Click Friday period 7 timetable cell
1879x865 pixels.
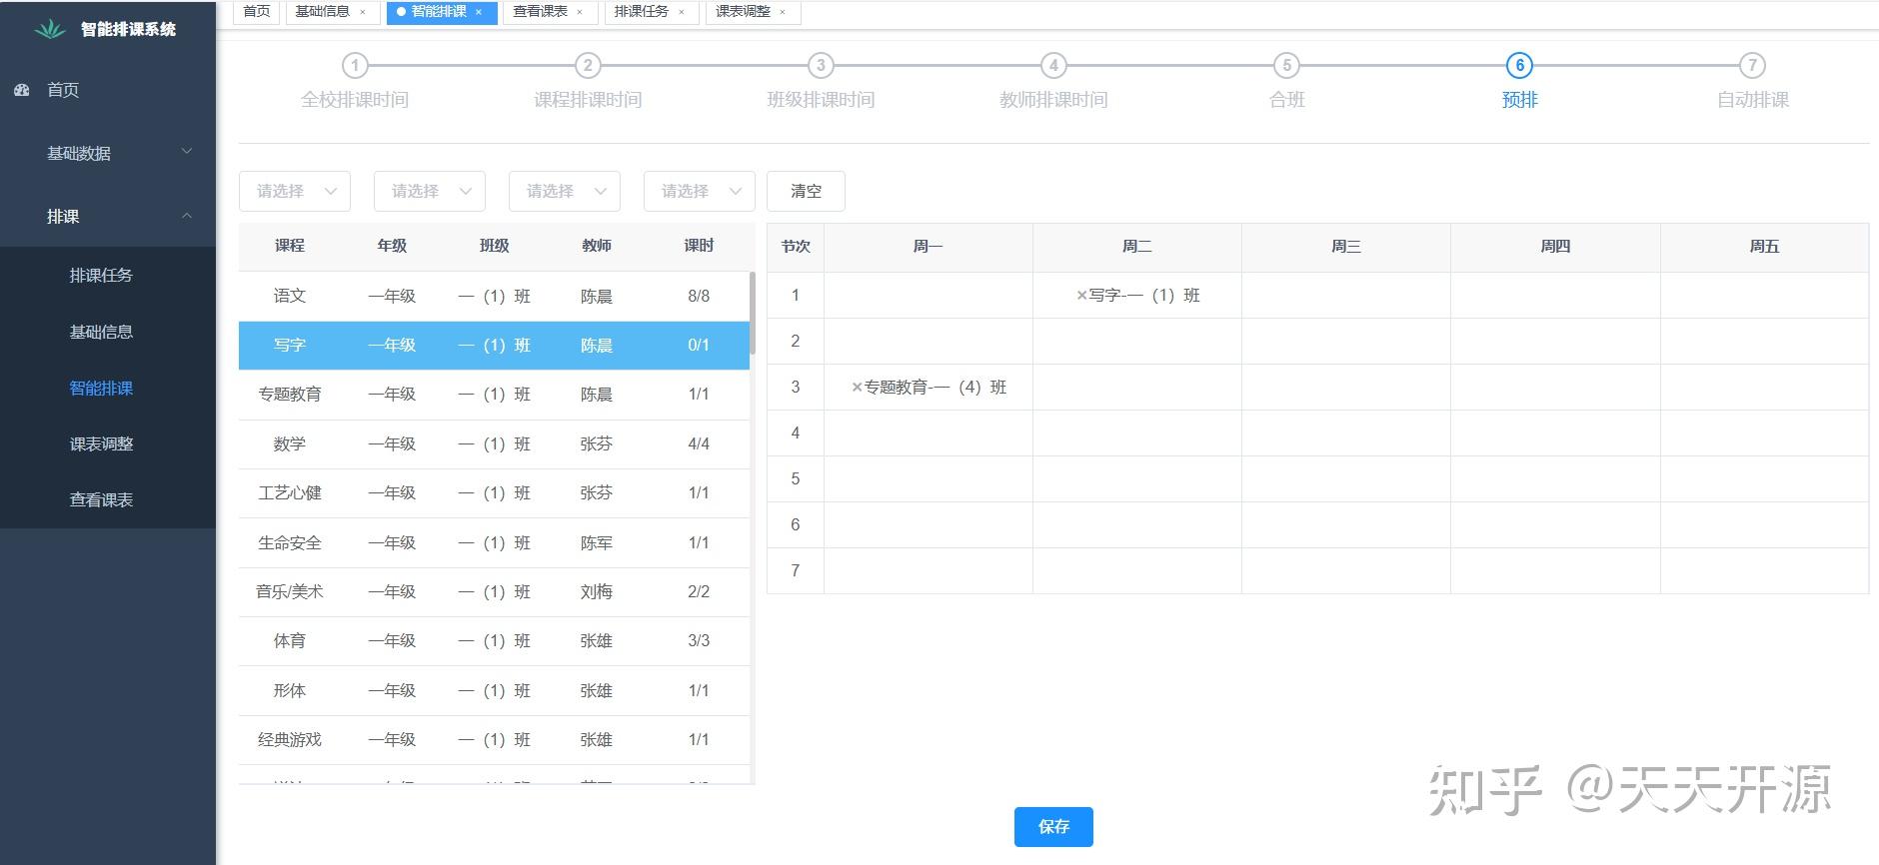(x=1764, y=571)
